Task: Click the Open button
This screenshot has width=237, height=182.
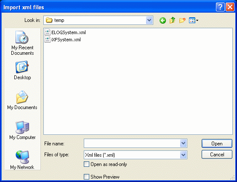Action: [x=217, y=143]
